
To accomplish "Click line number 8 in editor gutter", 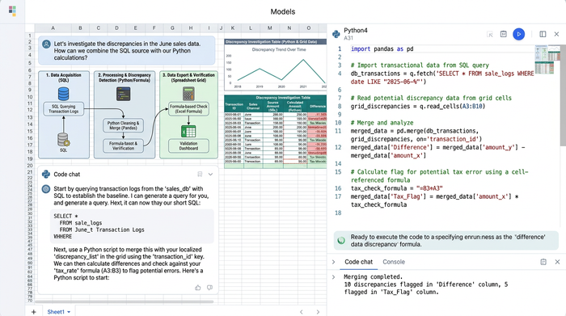I will pyautogui.click(x=340, y=107).
